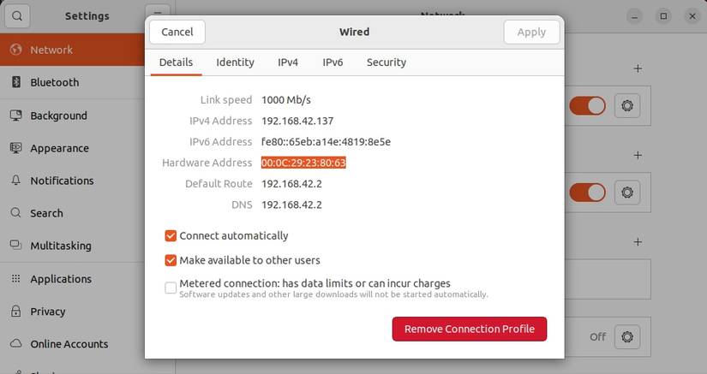Click Remove Connection Profile
The height and width of the screenshot is (374, 707).
point(469,329)
